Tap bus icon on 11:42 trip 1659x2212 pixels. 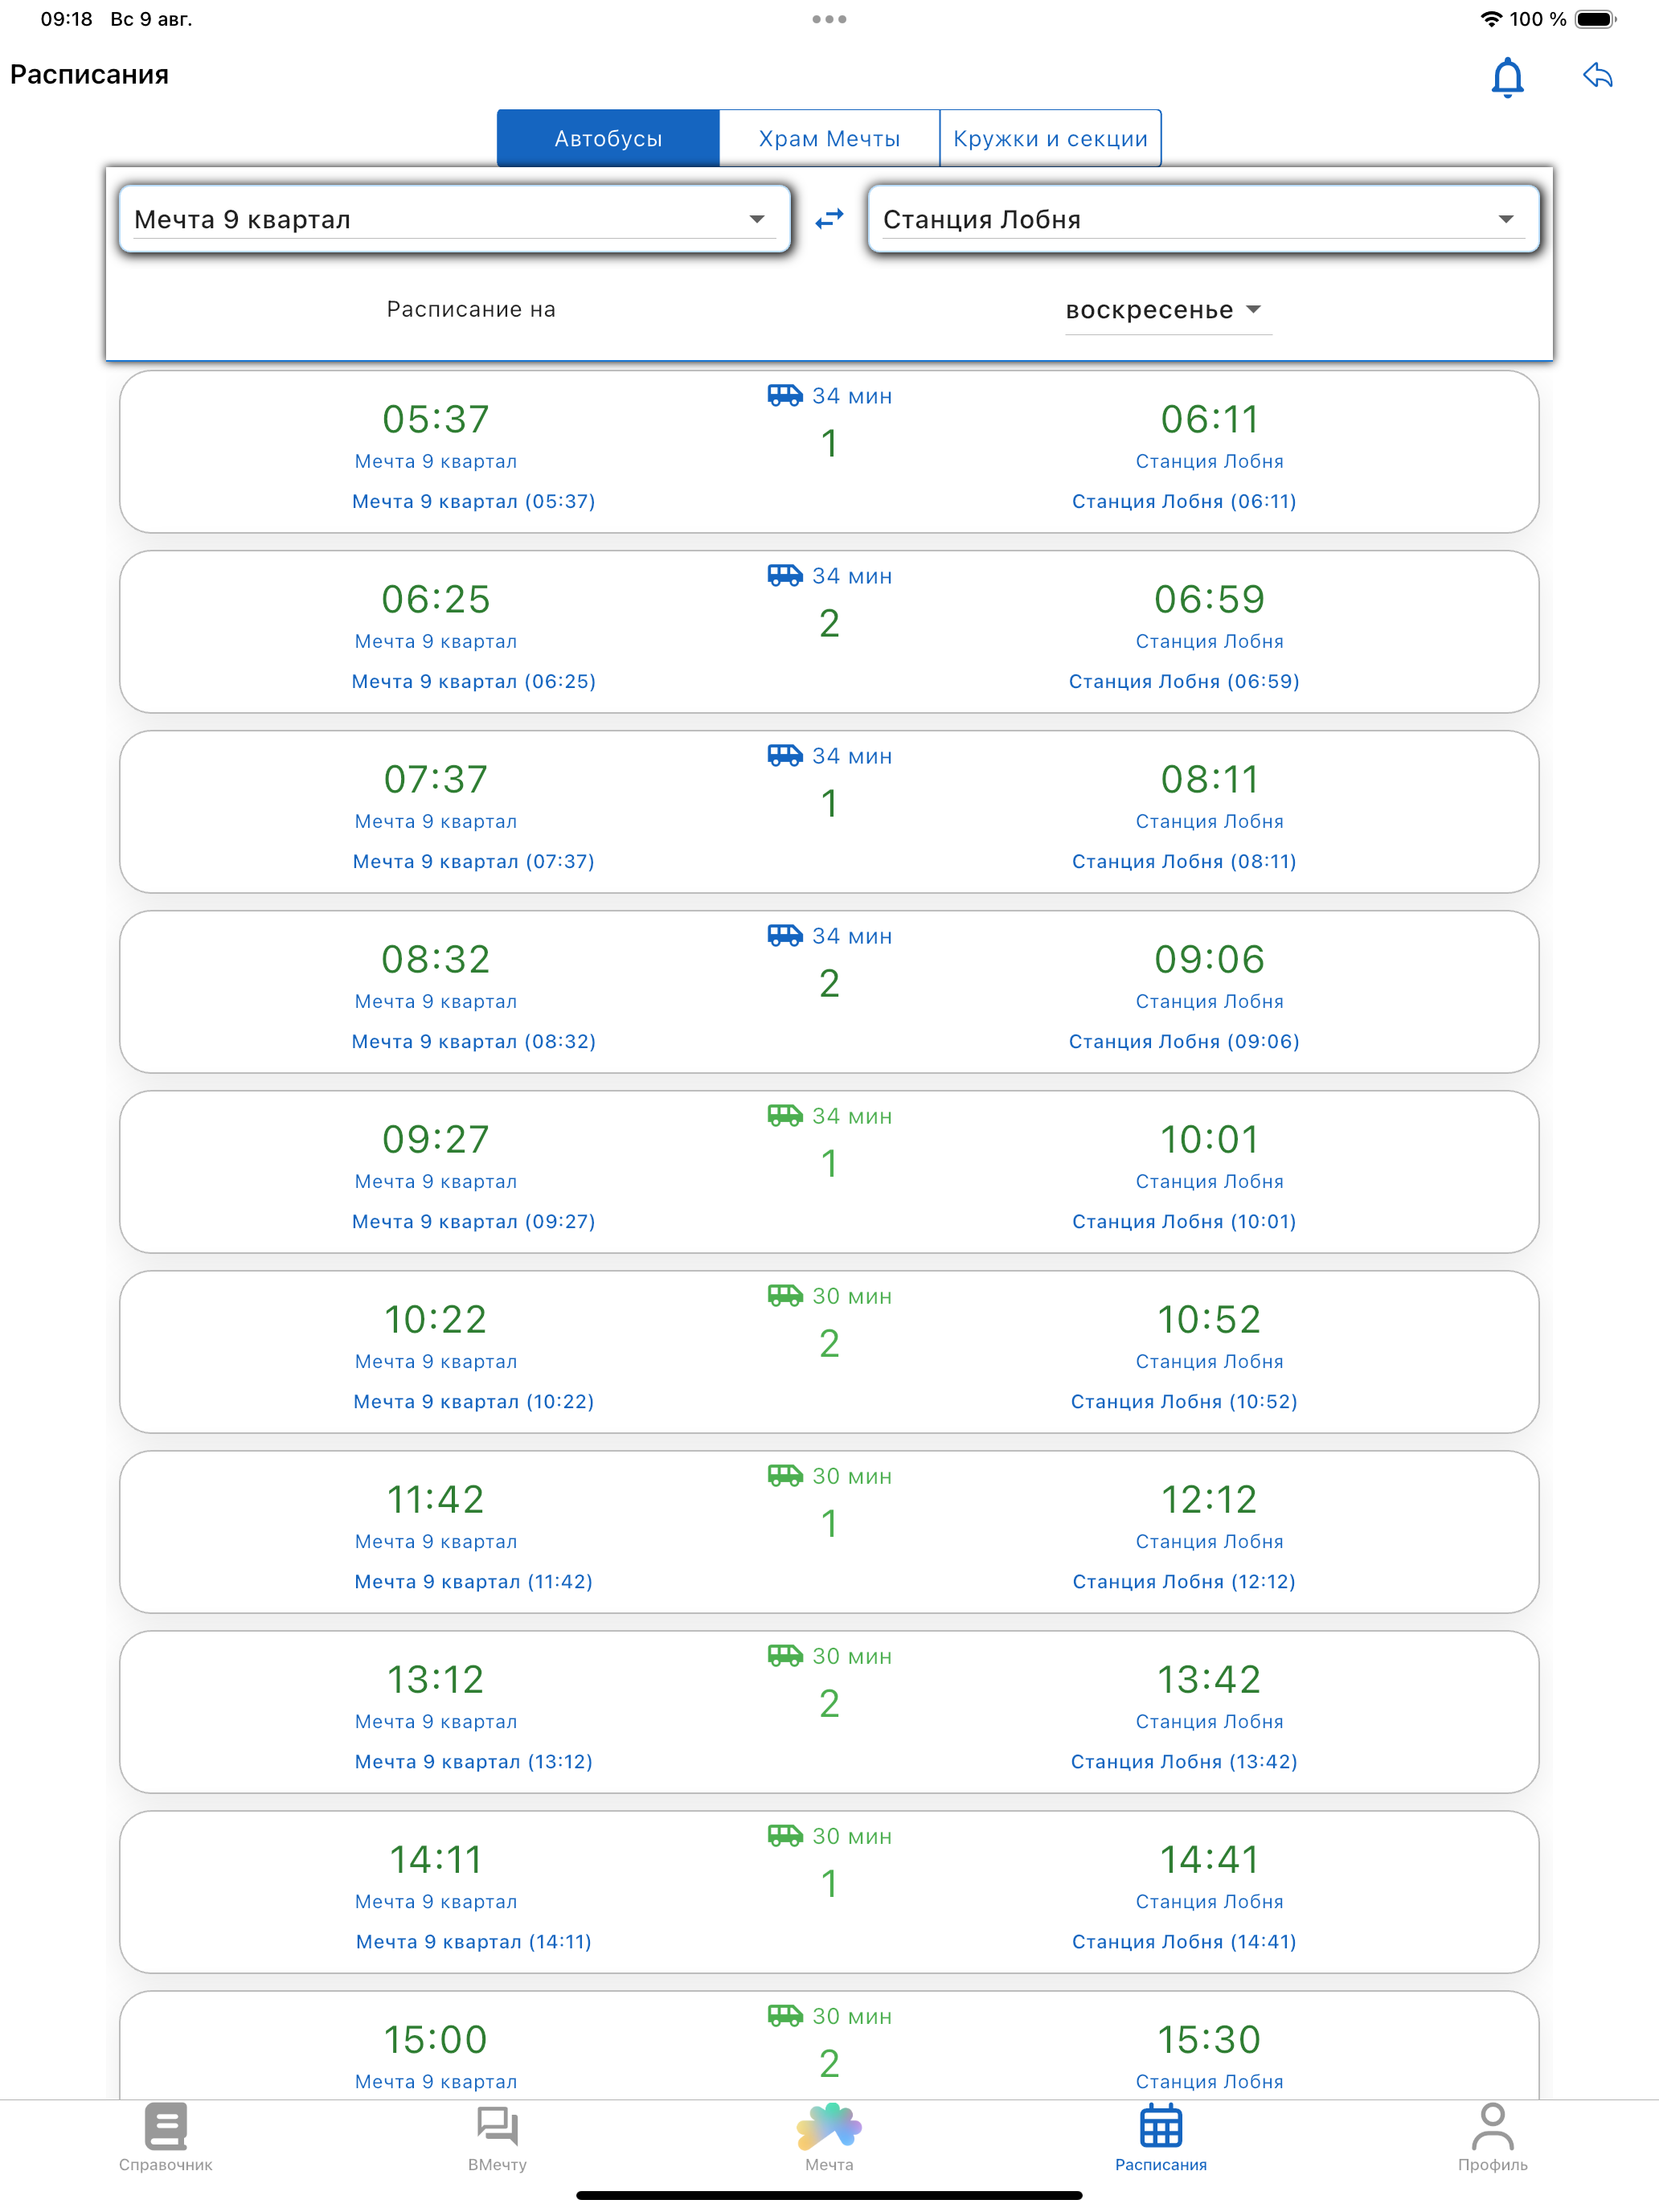pyautogui.click(x=785, y=1476)
